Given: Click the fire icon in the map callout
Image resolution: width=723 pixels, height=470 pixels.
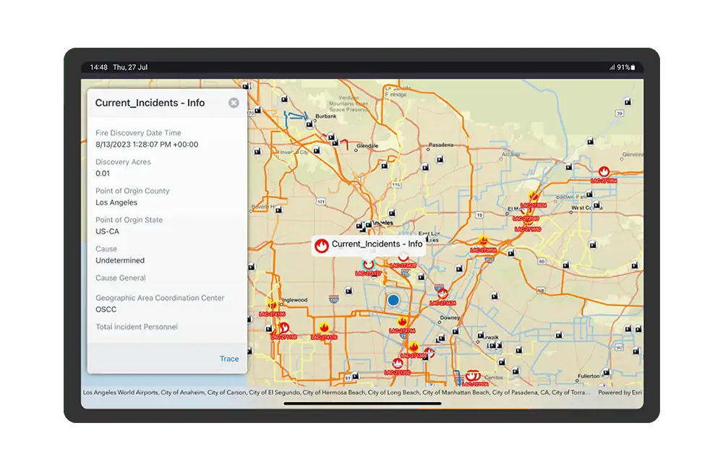Looking at the screenshot, I should [322, 245].
